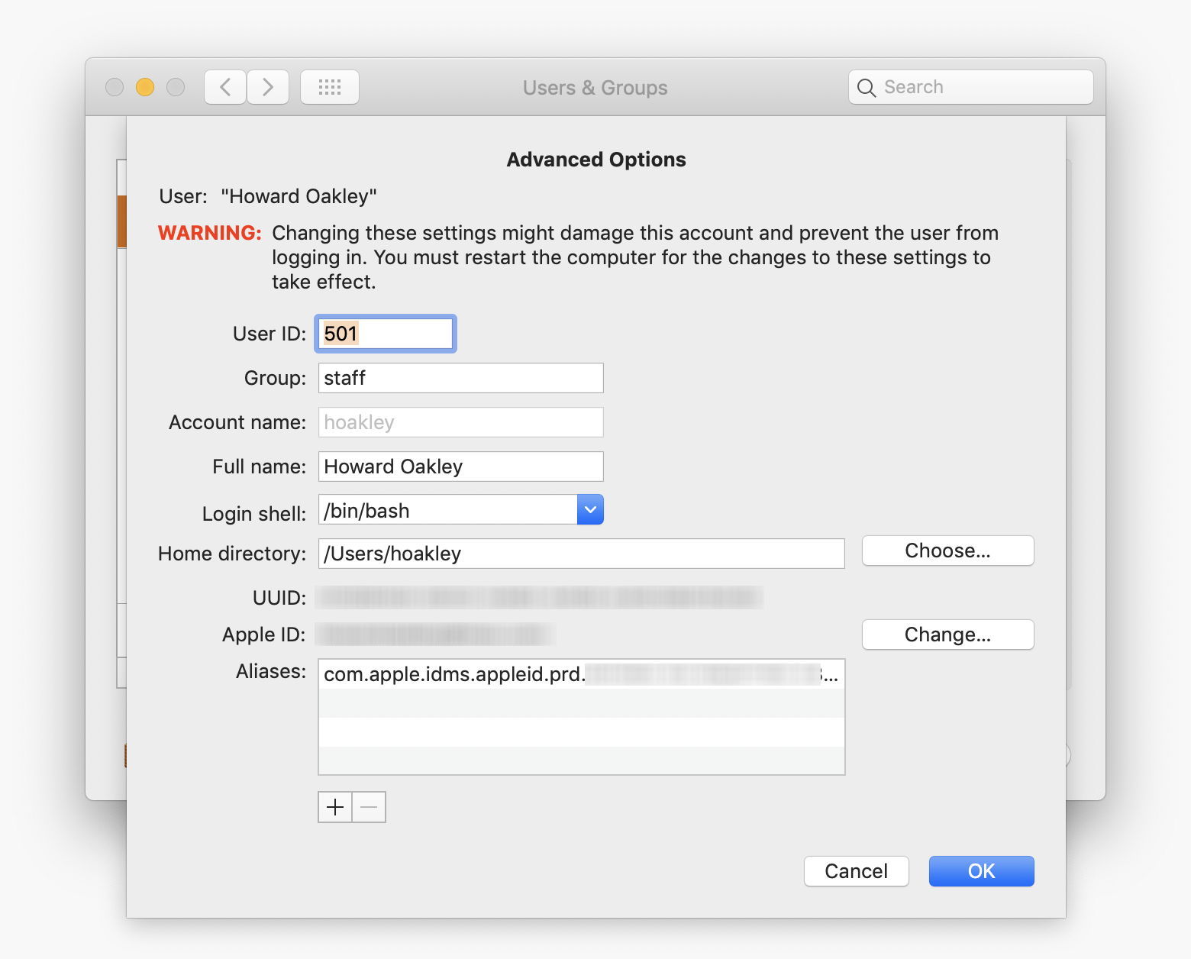Click the /bin/bash login shell combo box
This screenshot has width=1191, height=959.
(x=447, y=510)
